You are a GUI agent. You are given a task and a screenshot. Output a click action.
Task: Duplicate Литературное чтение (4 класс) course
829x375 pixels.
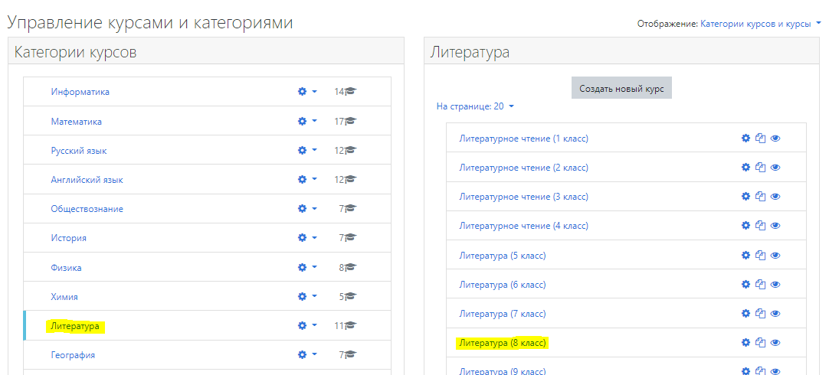tap(760, 226)
